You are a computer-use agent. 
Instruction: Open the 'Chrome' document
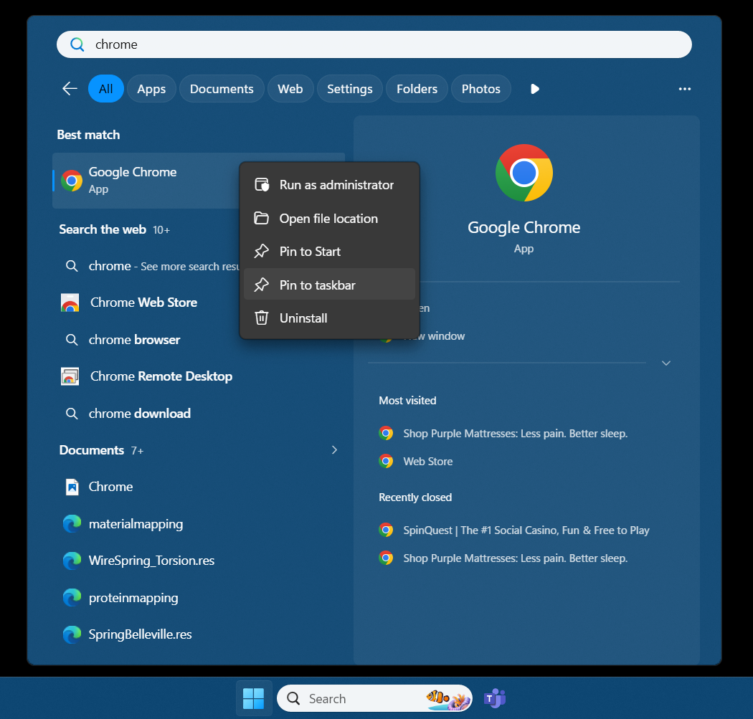198,487
